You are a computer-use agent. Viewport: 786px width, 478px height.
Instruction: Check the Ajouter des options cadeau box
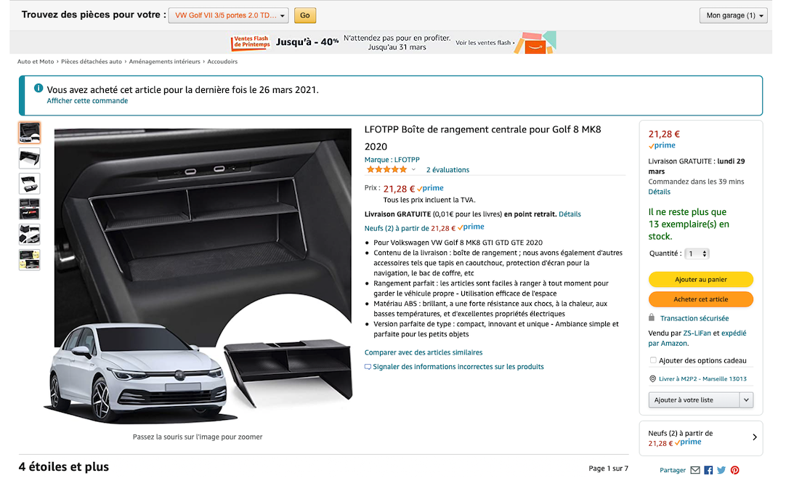(652, 360)
